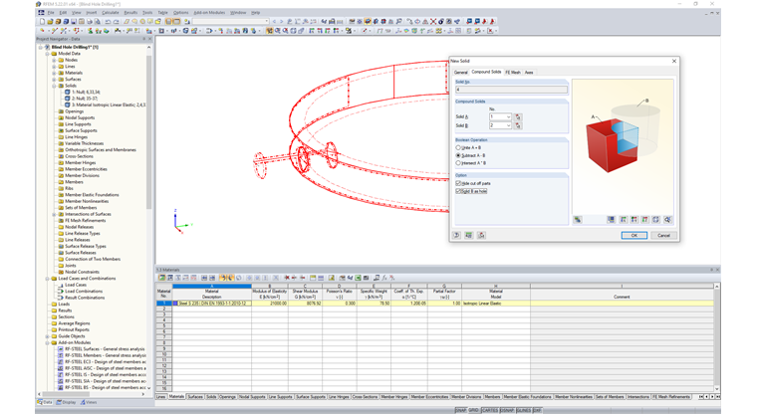Open the Add-on Modules menu
This screenshot has width=757, height=414.
tap(209, 13)
